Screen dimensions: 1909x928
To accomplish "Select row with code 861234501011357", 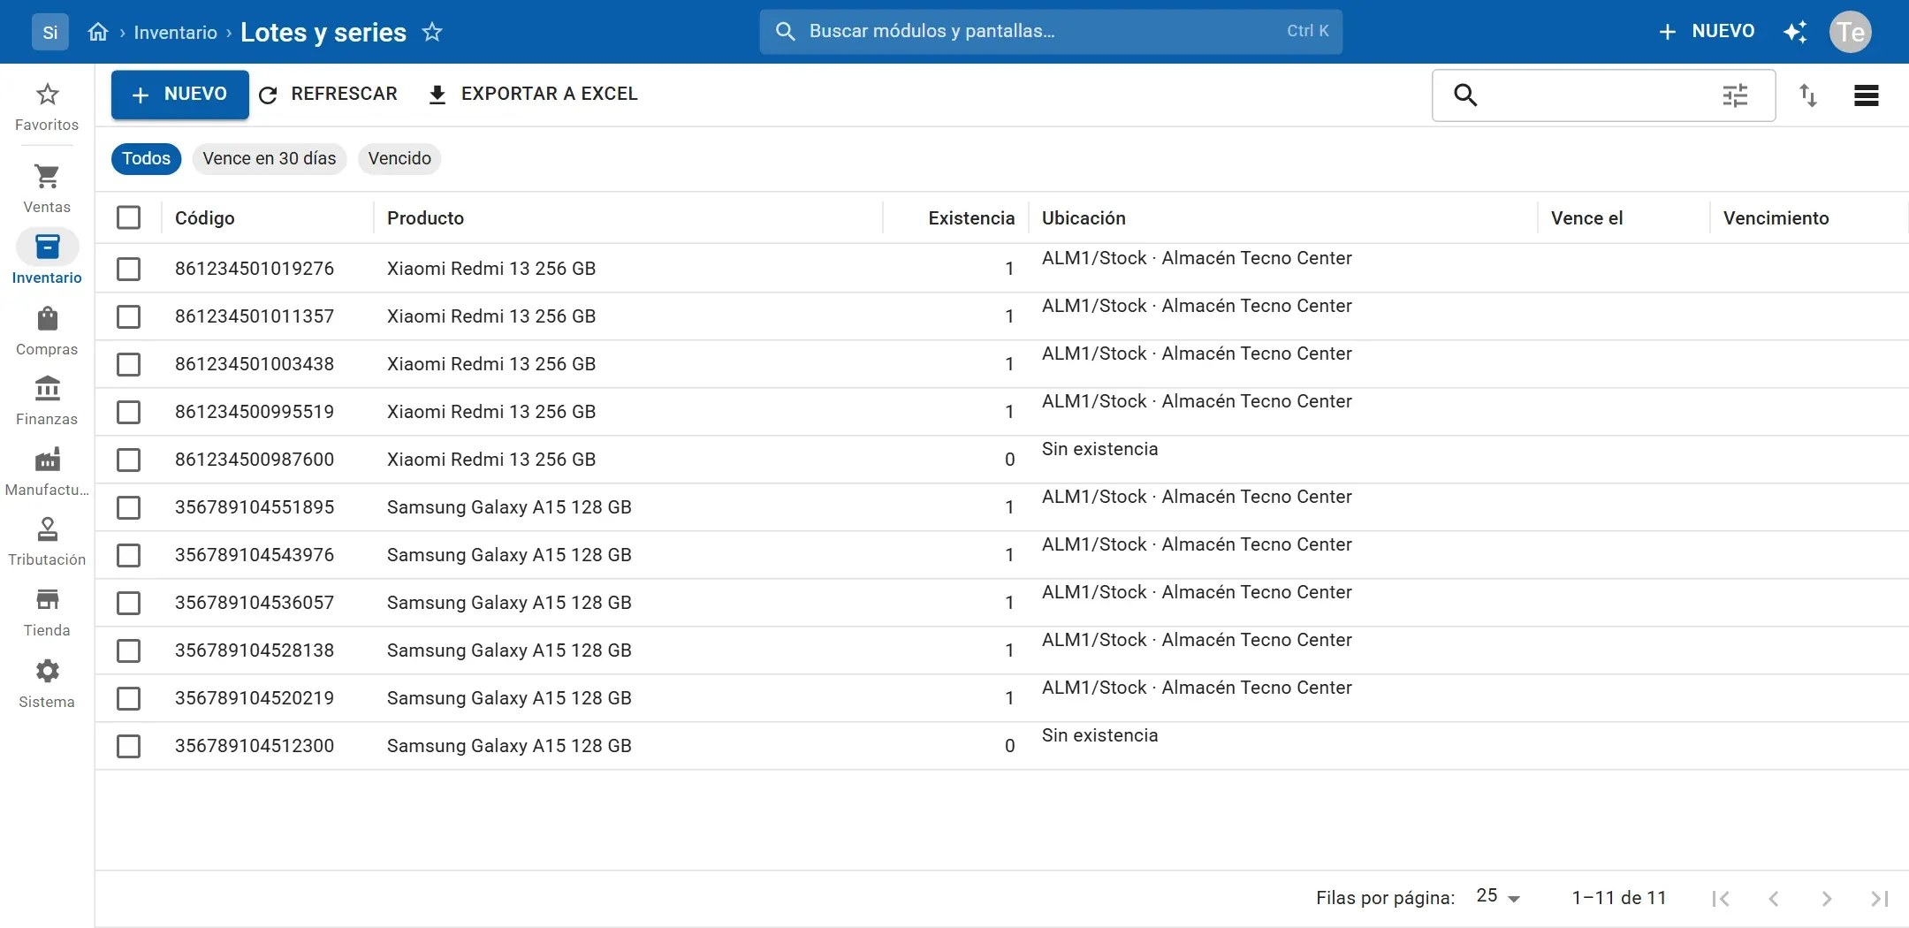I will (x=129, y=316).
